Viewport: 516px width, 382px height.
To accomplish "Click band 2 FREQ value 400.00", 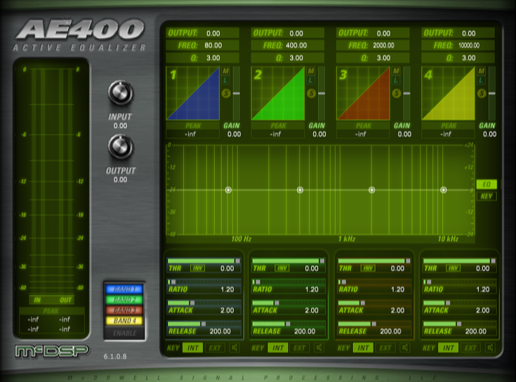I will point(296,46).
